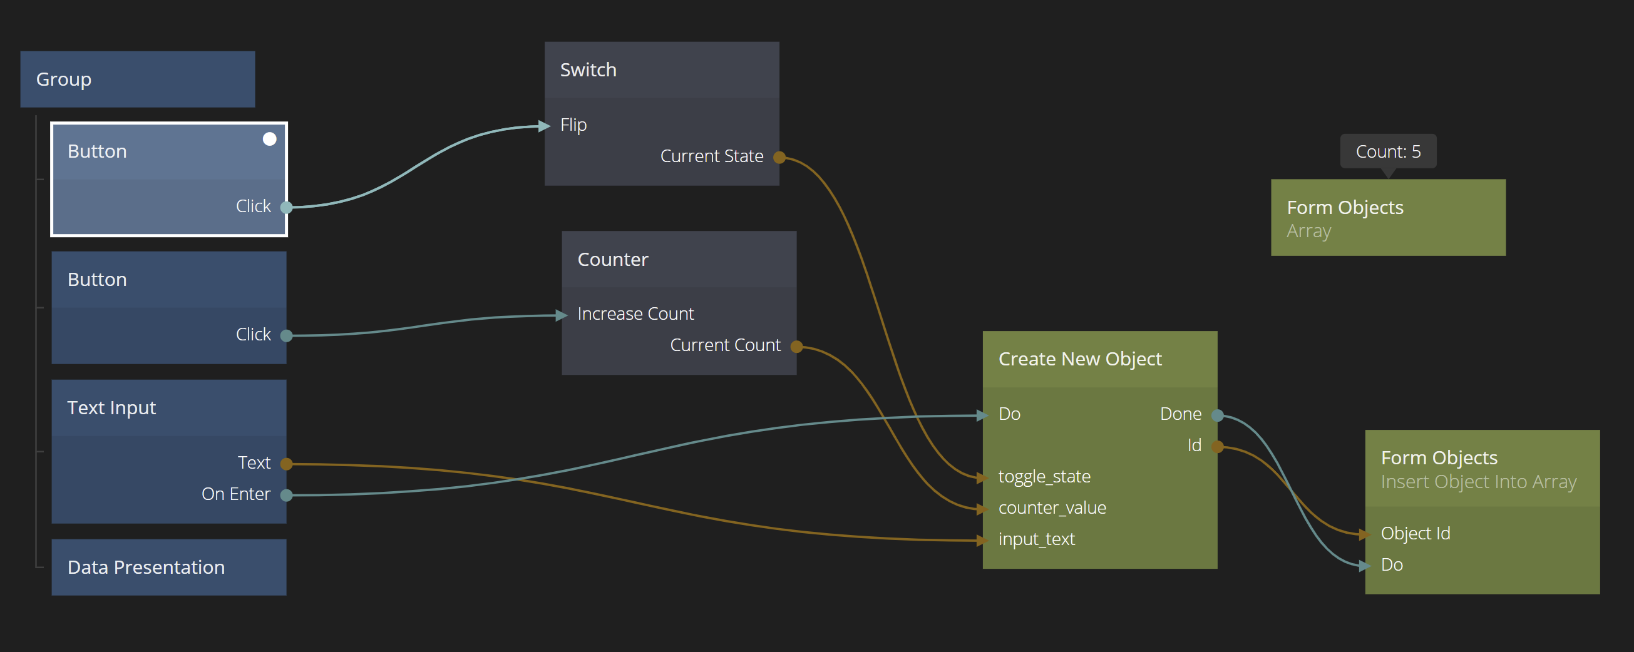The height and width of the screenshot is (652, 1634).
Task: Click the Click output port of the selected Button
Action: point(286,206)
